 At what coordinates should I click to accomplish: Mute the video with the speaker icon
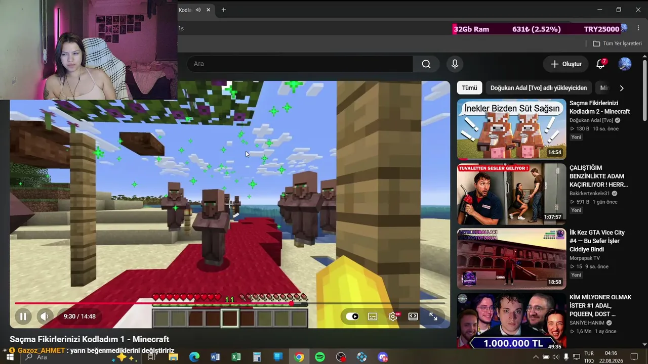click(45, 316)
